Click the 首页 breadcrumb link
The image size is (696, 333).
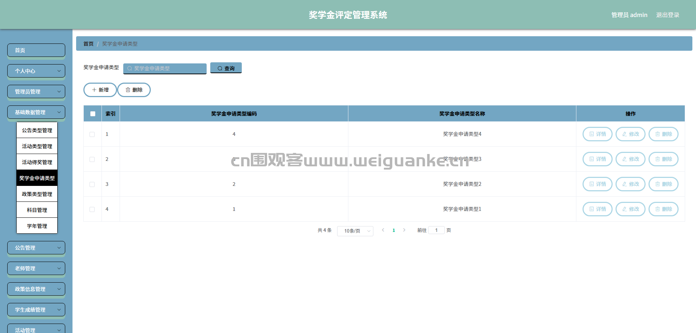[88, 43]
